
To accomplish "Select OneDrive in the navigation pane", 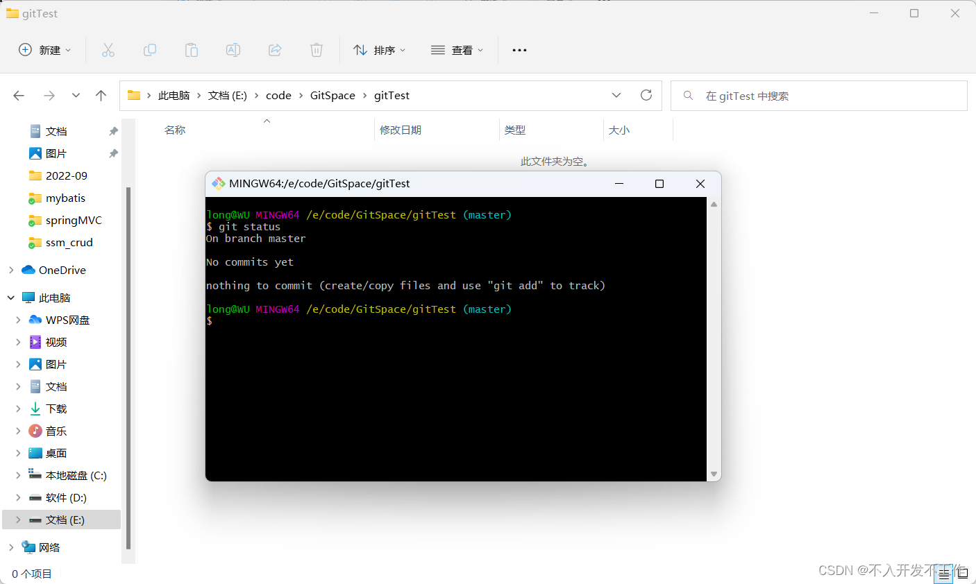I will click(62, 270).
